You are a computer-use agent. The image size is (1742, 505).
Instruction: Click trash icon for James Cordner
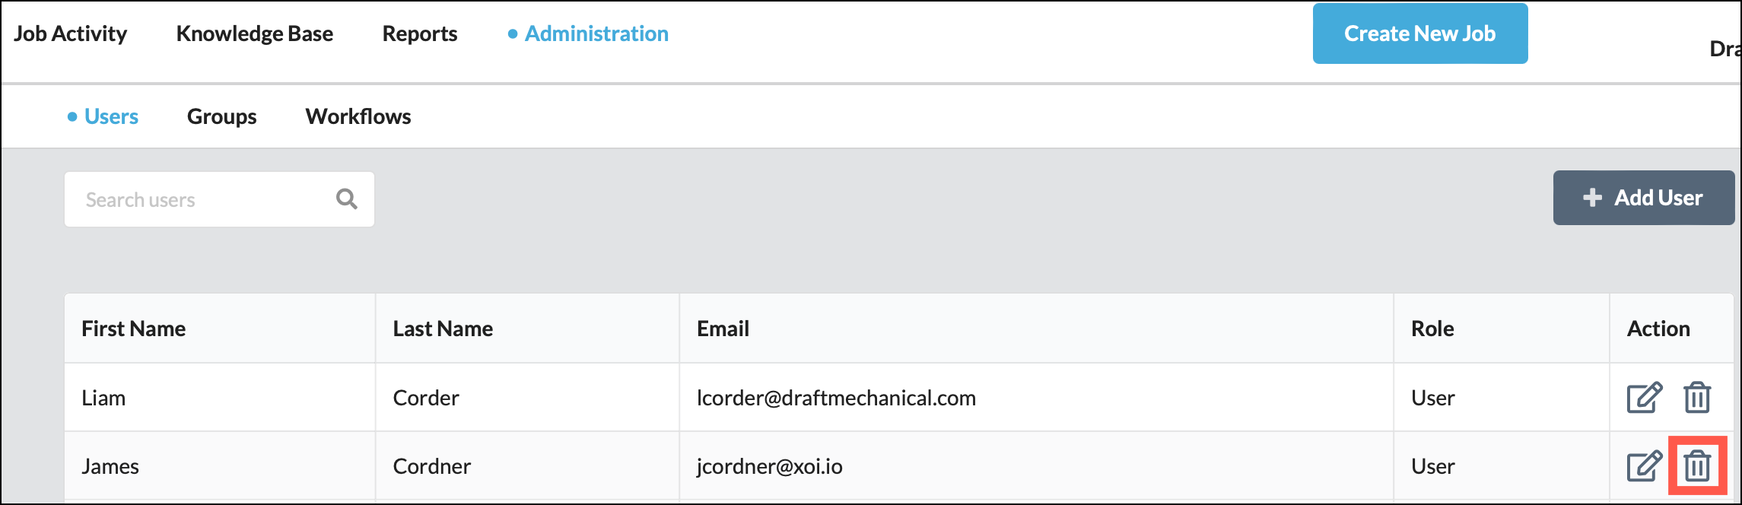[1696, 466]
